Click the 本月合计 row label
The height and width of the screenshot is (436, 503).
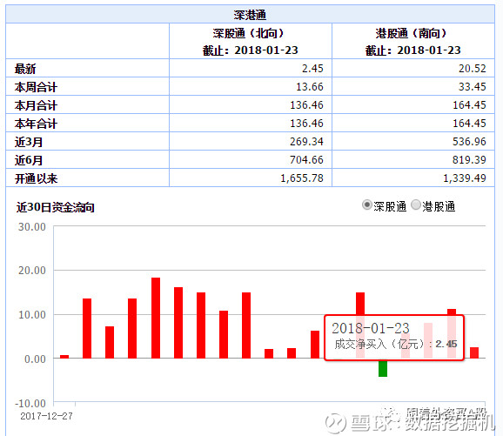(x=36, y=105)
